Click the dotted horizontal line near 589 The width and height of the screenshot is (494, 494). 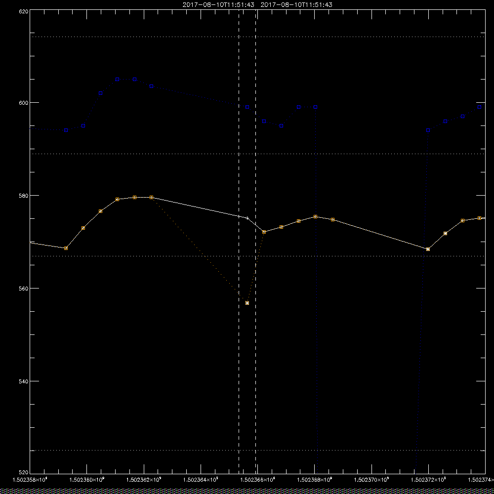pyautogui.click(x=257, y=154)
